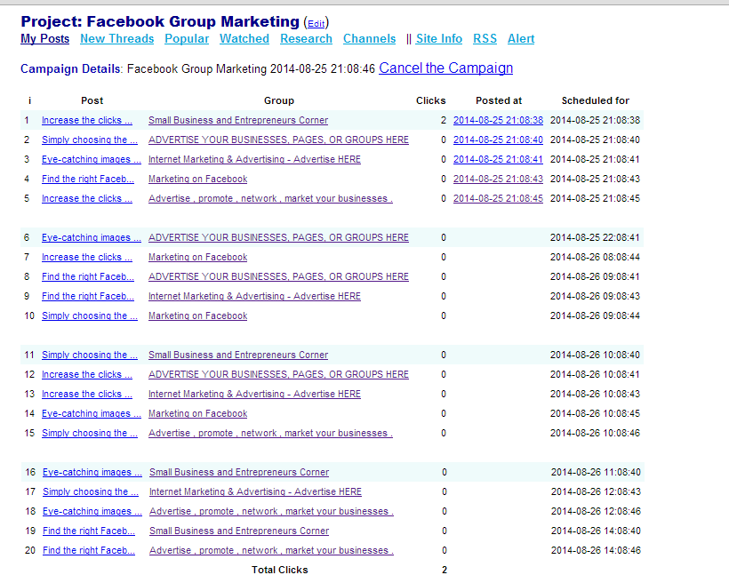Viewport: 729px width, 583px height.
Task: Open row 17 post 'Simply choosing the ...'
Action: click(x=91, y=491)
